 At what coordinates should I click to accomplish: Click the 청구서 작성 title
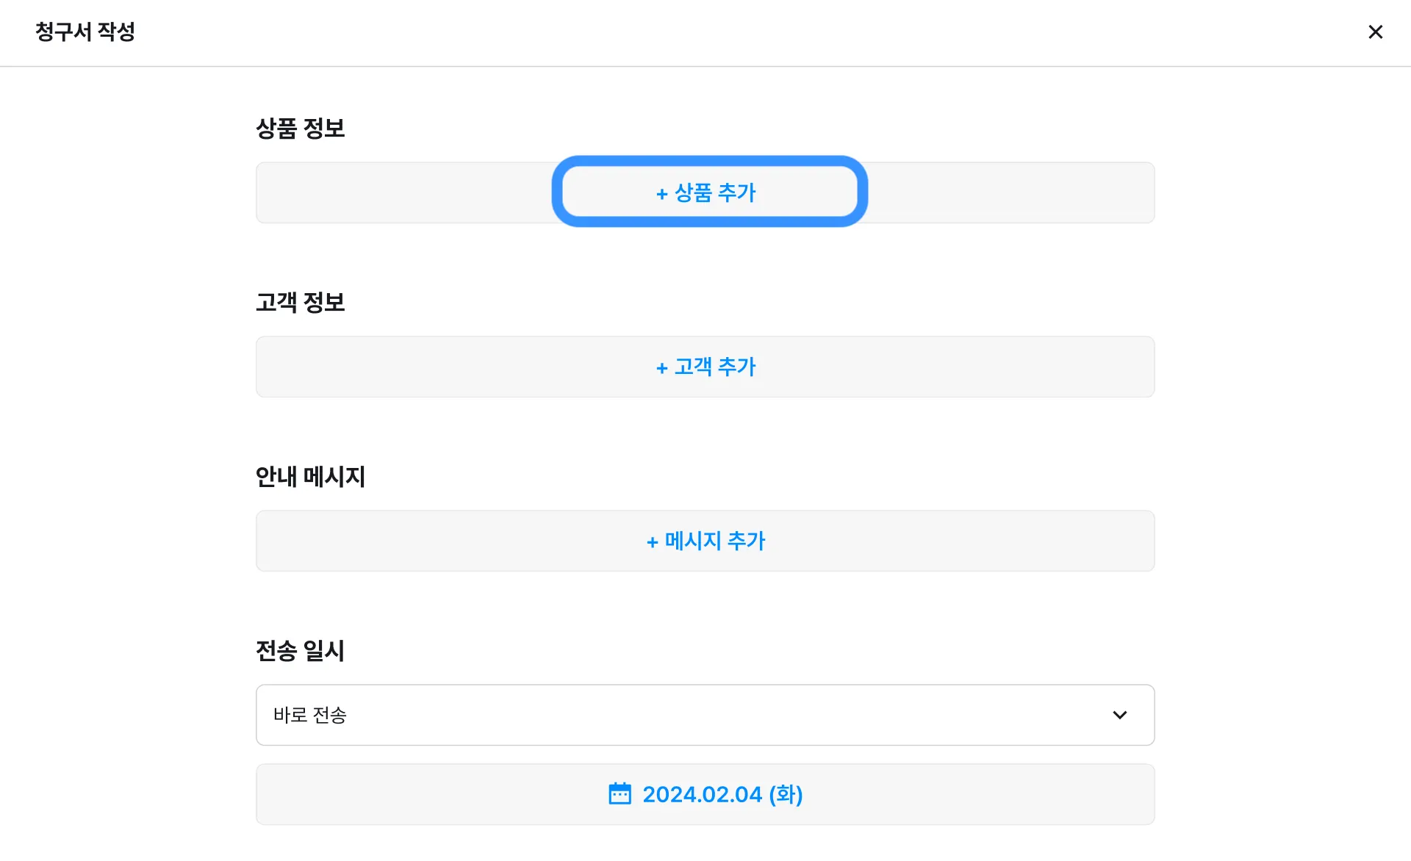tap(85, 32)
